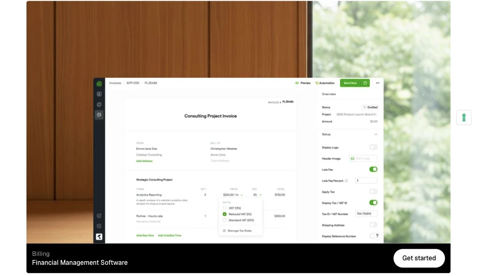Click the Automation sparkle icon
477x276 pixels.
(x=317, y=83)
